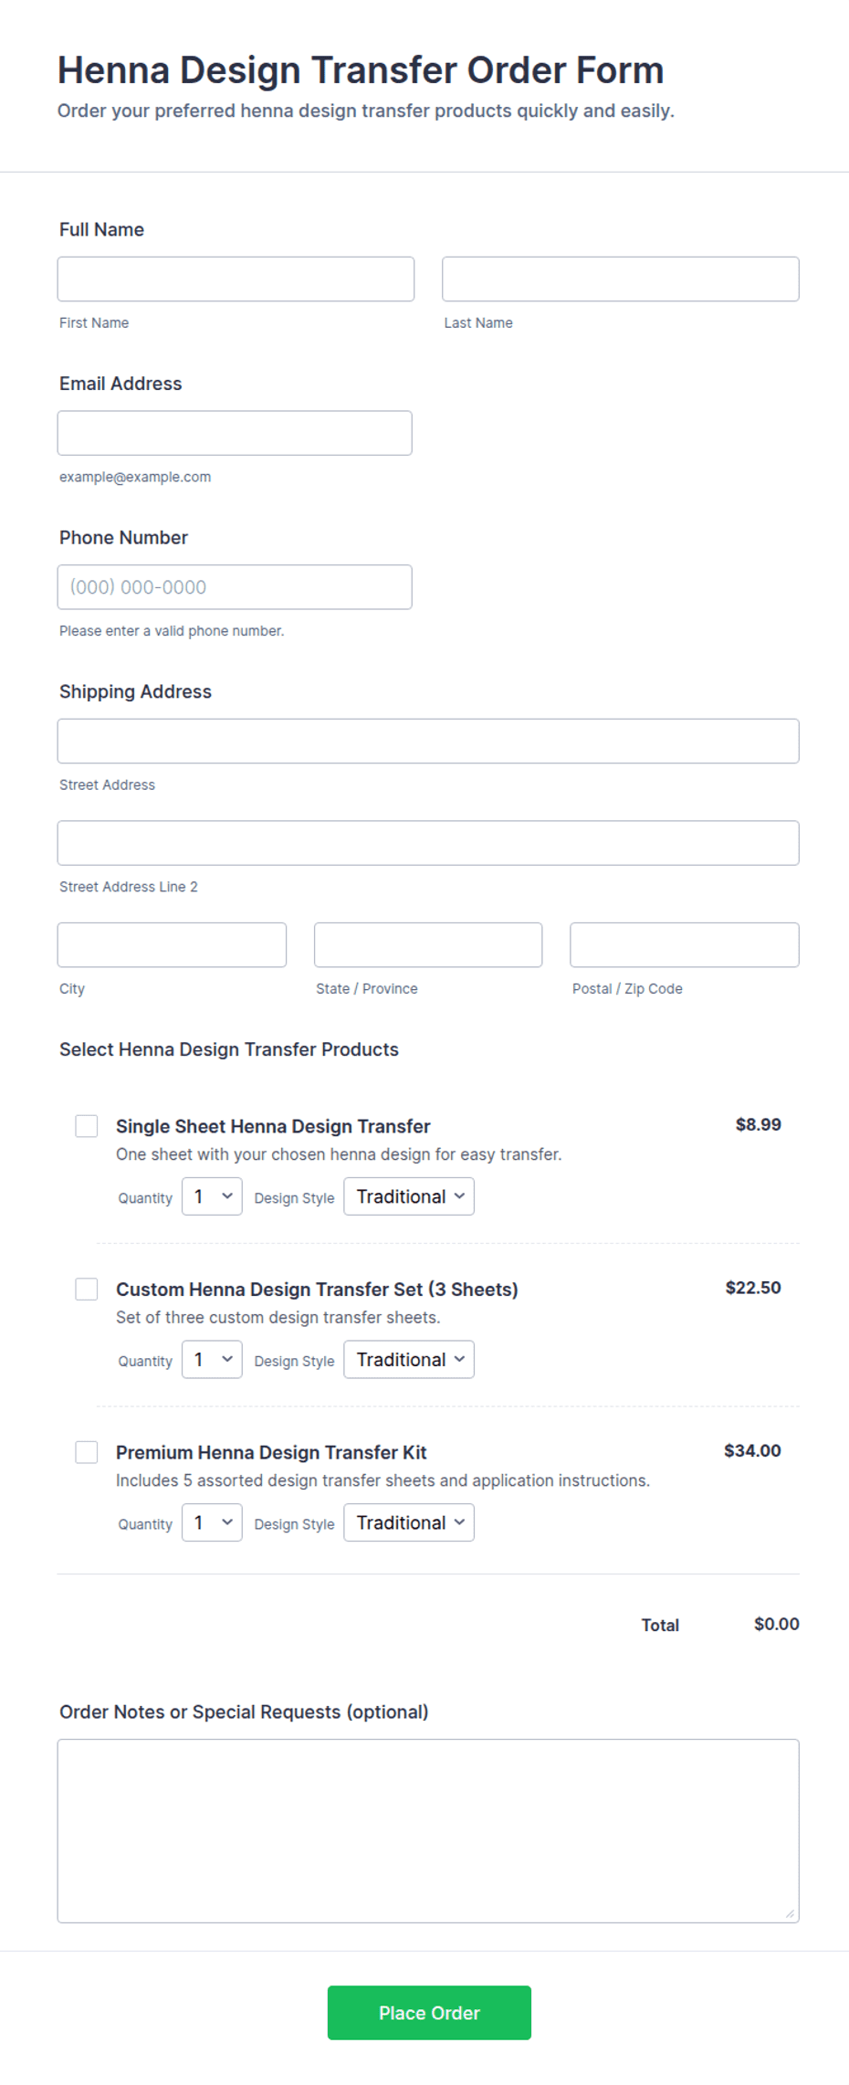This screenshot has width=849, height=2085.
Task: Expand Quantity dropdown for Custom Set
Action: [x=212, y=1359]
